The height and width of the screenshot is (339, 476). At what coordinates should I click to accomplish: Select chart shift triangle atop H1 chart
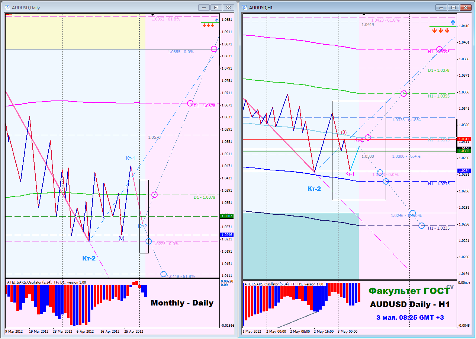coord(364,15)
